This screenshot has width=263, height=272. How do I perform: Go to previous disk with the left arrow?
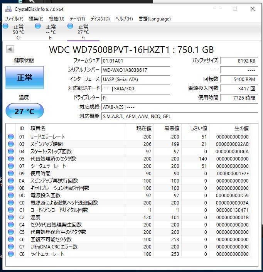10,49
